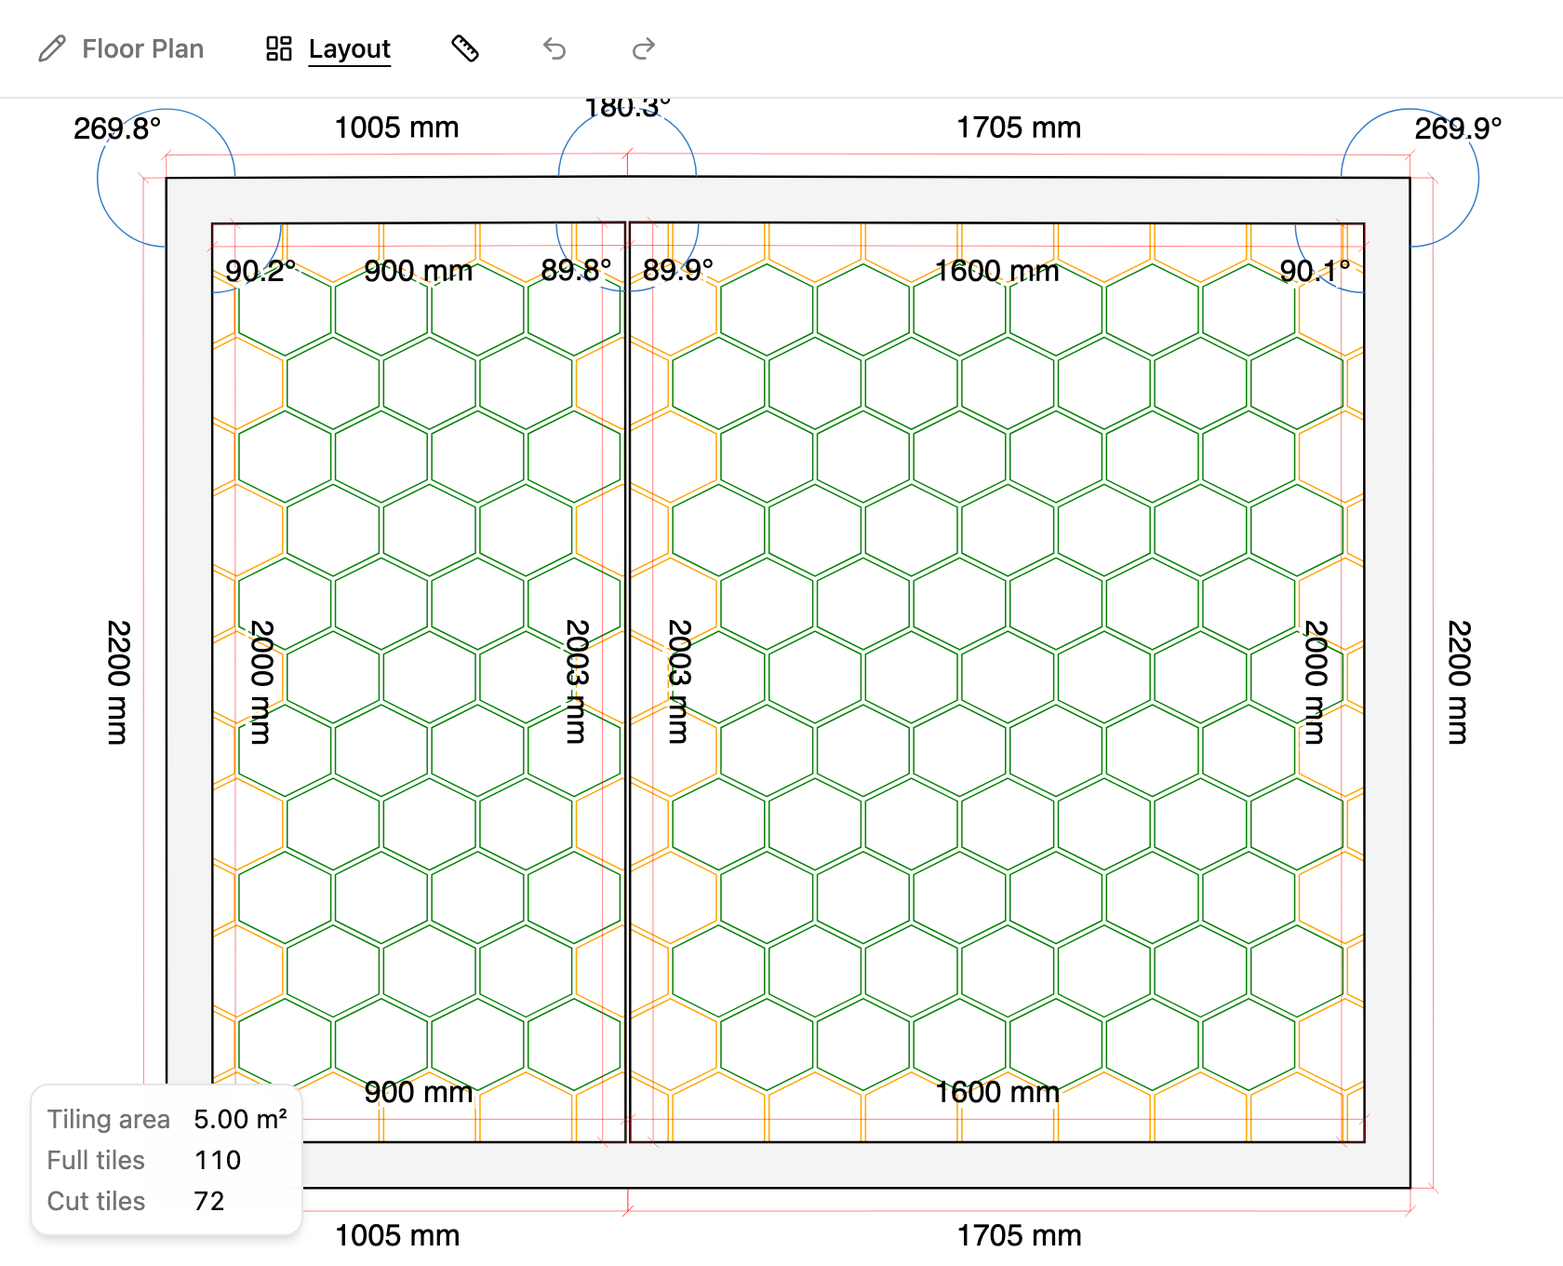Click the left room's 2000 mm wall label

(x=262, y=682)
